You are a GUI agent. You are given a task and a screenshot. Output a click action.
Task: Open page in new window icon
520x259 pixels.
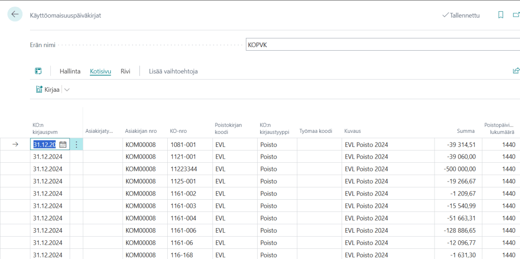(516, 15)
